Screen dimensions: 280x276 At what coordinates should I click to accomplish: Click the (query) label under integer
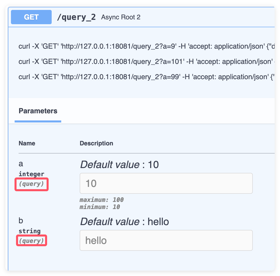click(x=32, y=184)
